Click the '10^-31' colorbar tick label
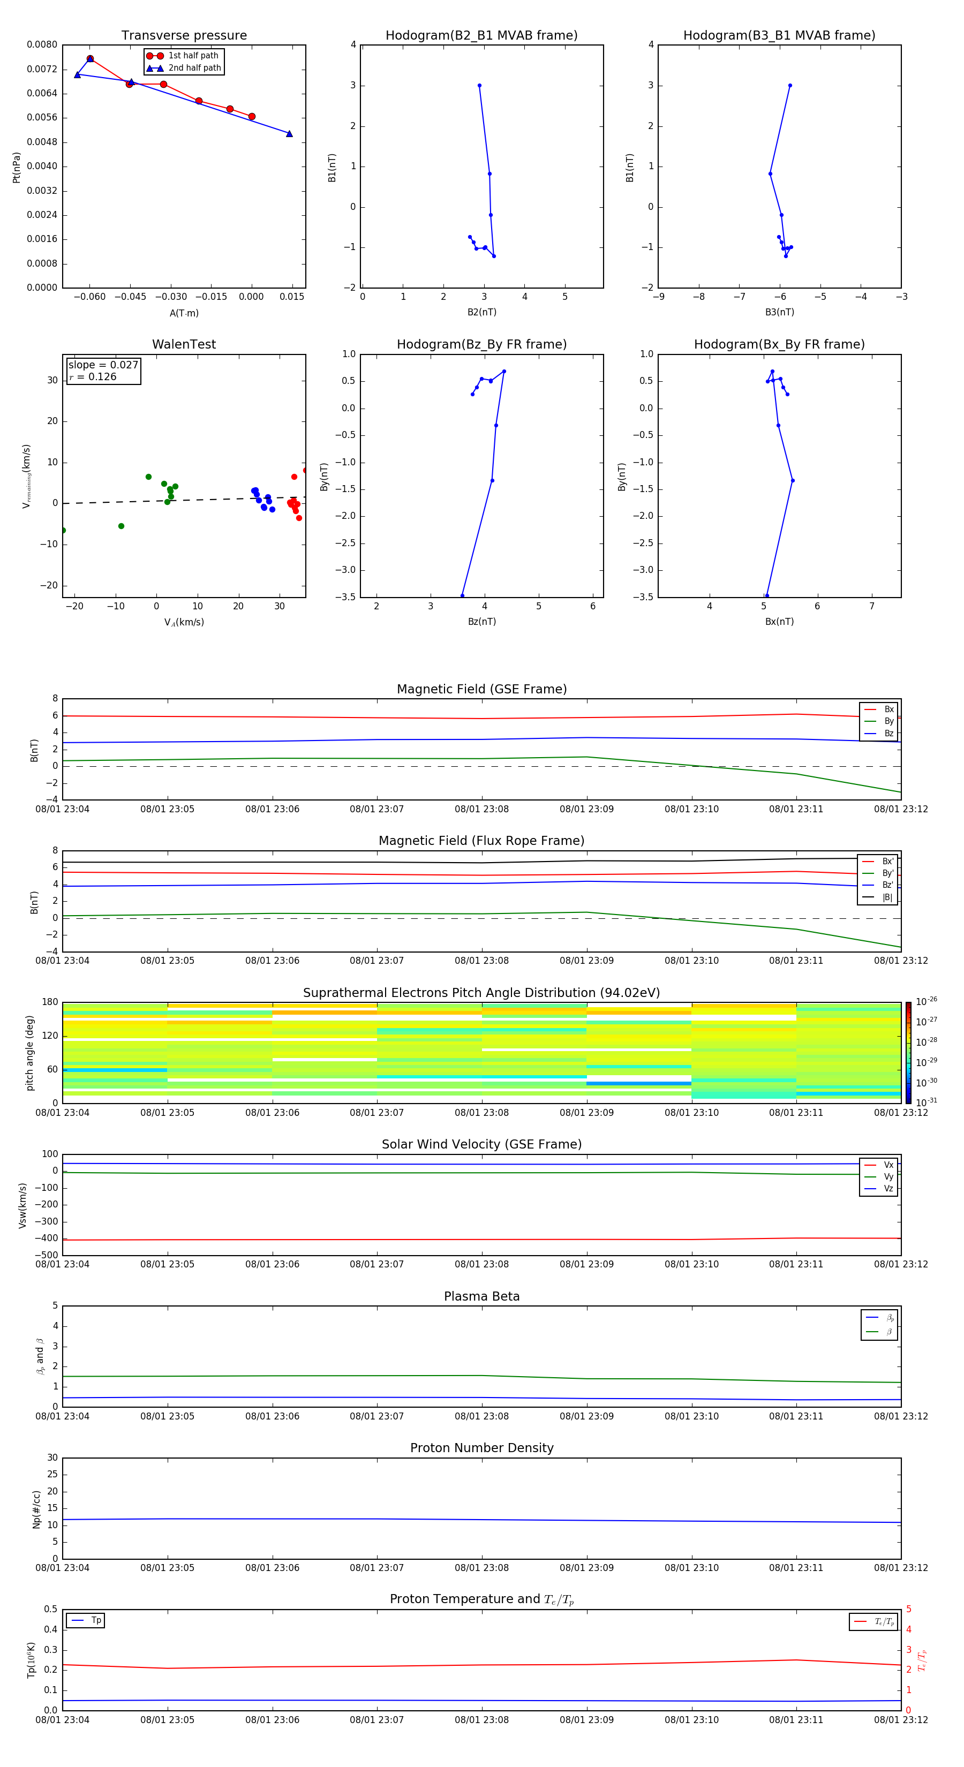The width and height of the screenshot is (964, 1767). pyautogui.click(x=927, y=1103)
